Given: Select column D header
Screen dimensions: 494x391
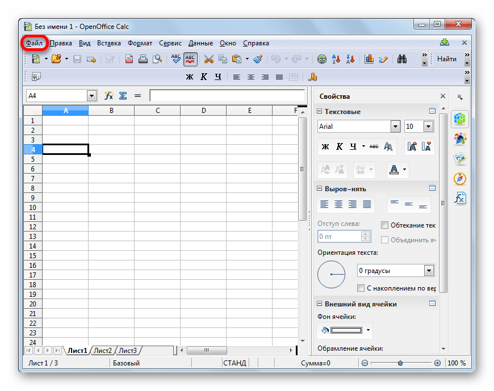Looking at the screenshot, I should pos(203,111).
